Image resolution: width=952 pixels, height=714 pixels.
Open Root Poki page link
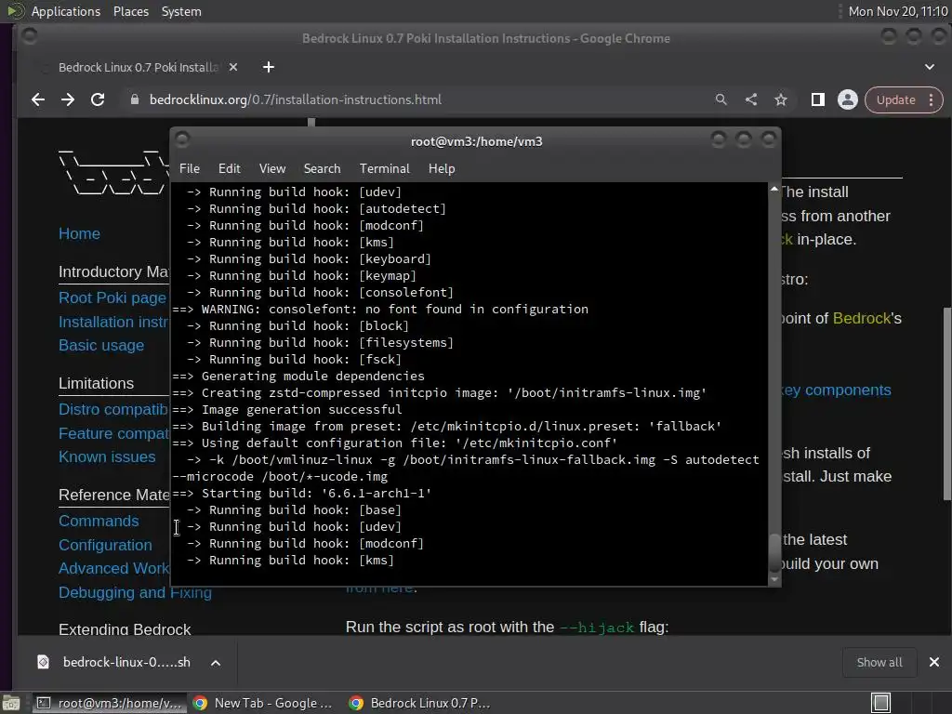point(112,298)
